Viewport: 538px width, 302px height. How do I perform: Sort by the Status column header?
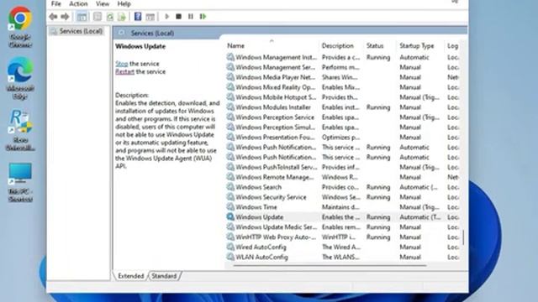[x=375, y=45]
